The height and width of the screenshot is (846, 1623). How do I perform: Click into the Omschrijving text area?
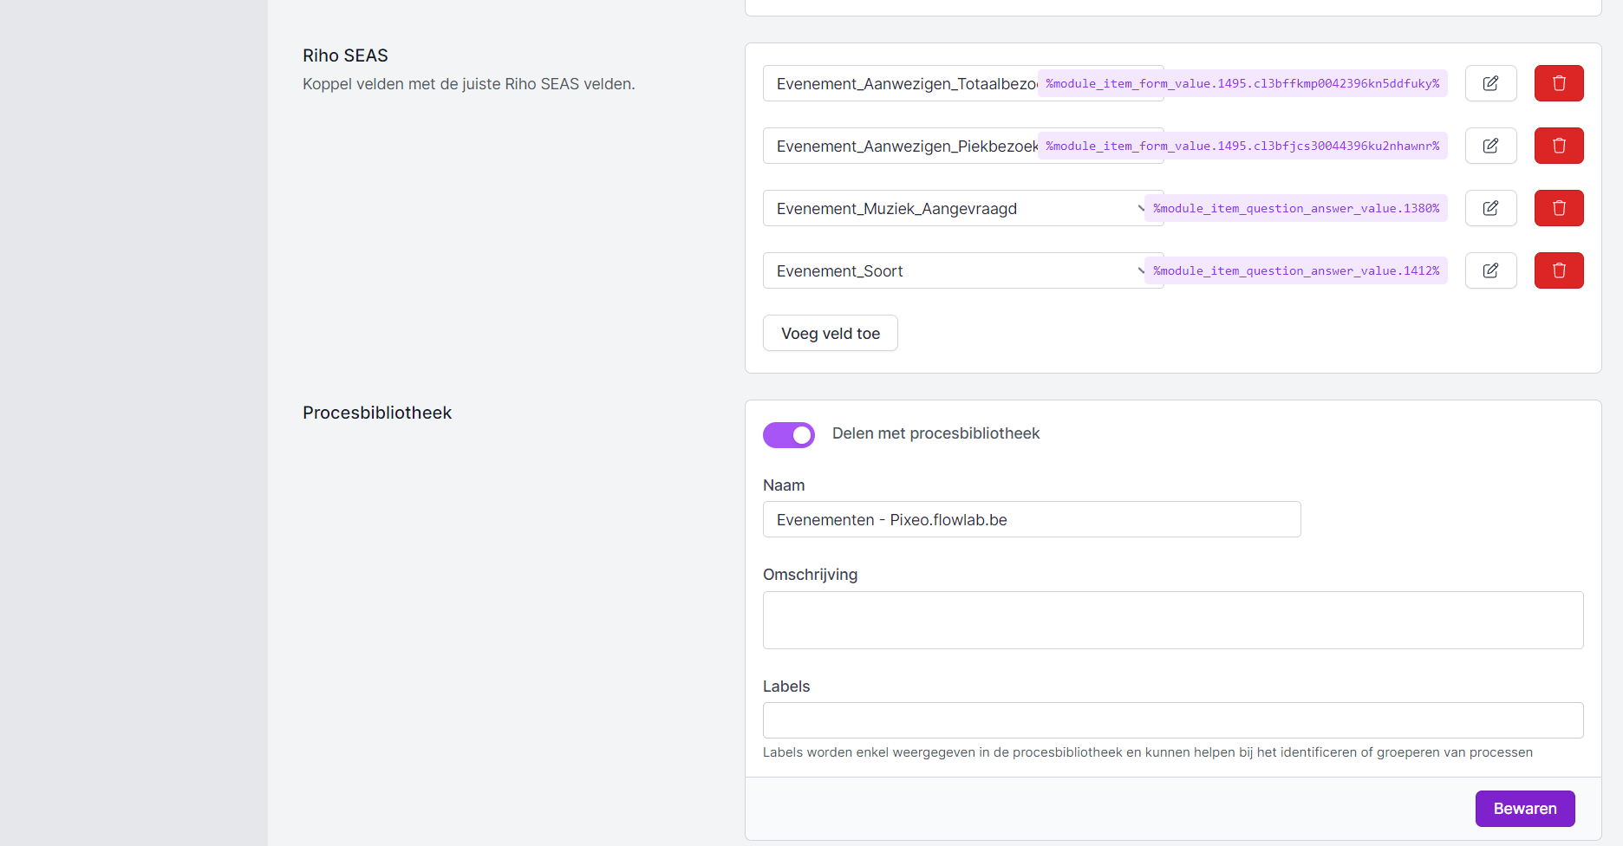[1172, 620]
